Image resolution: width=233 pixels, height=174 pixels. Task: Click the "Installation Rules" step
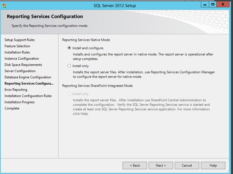coord(17,52)
